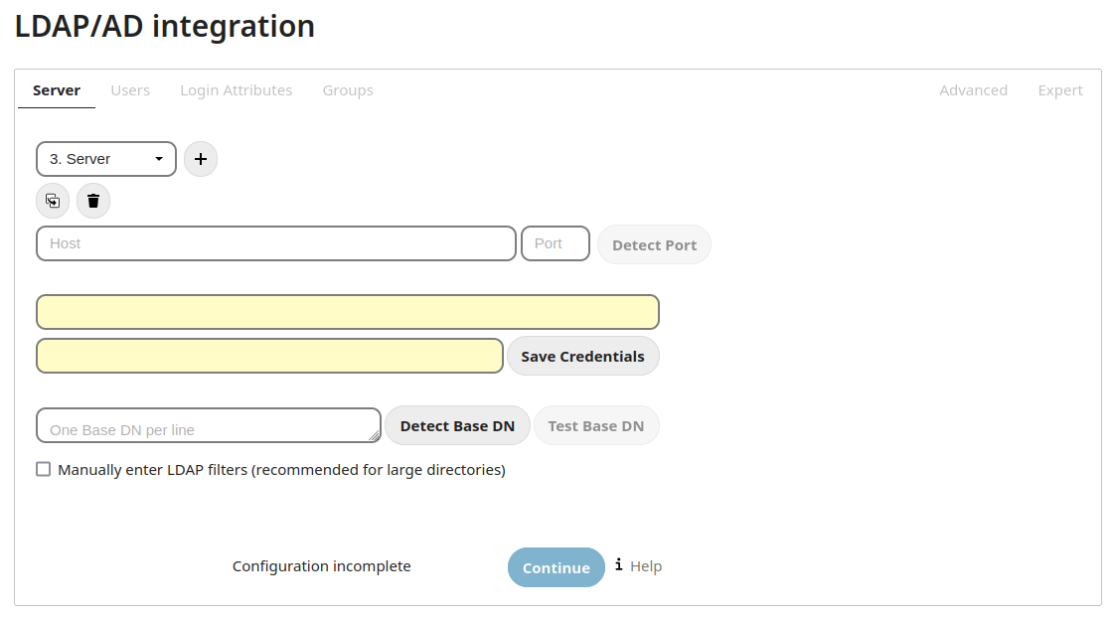Open the Help link
1115x621 pixels.
[x=646, y=565]
